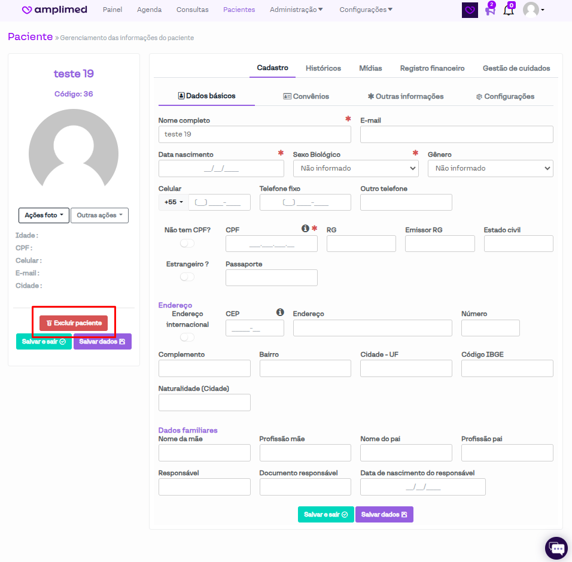Toggle the Não tem CPF switch
572x562 pixels.
tap(187, 244)
